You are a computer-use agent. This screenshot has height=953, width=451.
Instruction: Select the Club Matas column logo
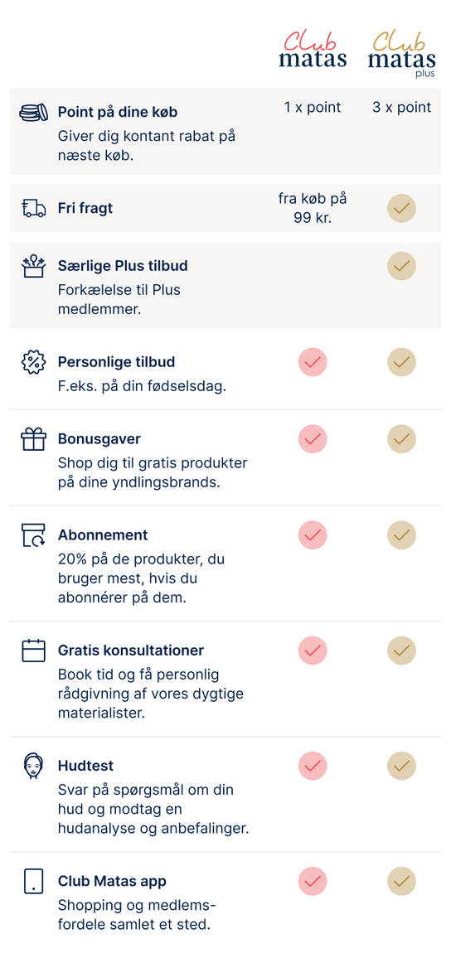(x=313, y=49)
